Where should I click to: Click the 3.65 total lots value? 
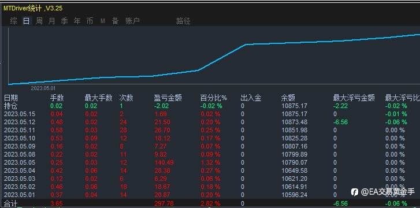tap(56, 203)
